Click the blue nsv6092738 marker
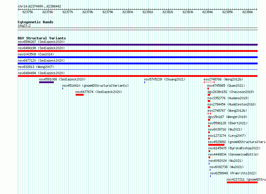Image resolution: width=266 pixels, height=194 pixels. pos(210,170)
